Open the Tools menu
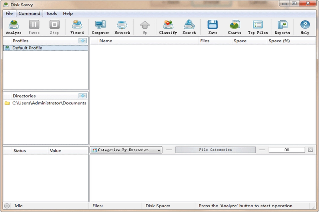This screenshot has width=319, height=212. (52, 13)
